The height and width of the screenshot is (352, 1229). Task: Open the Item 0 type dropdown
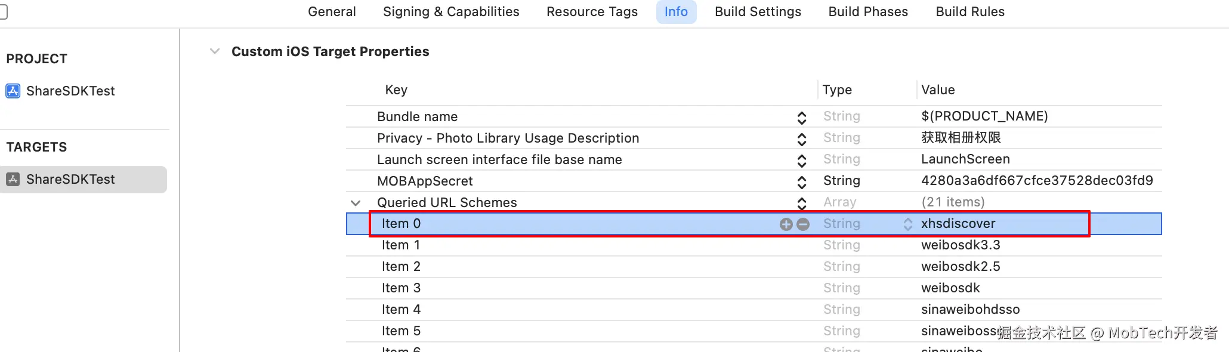point(907,224)
